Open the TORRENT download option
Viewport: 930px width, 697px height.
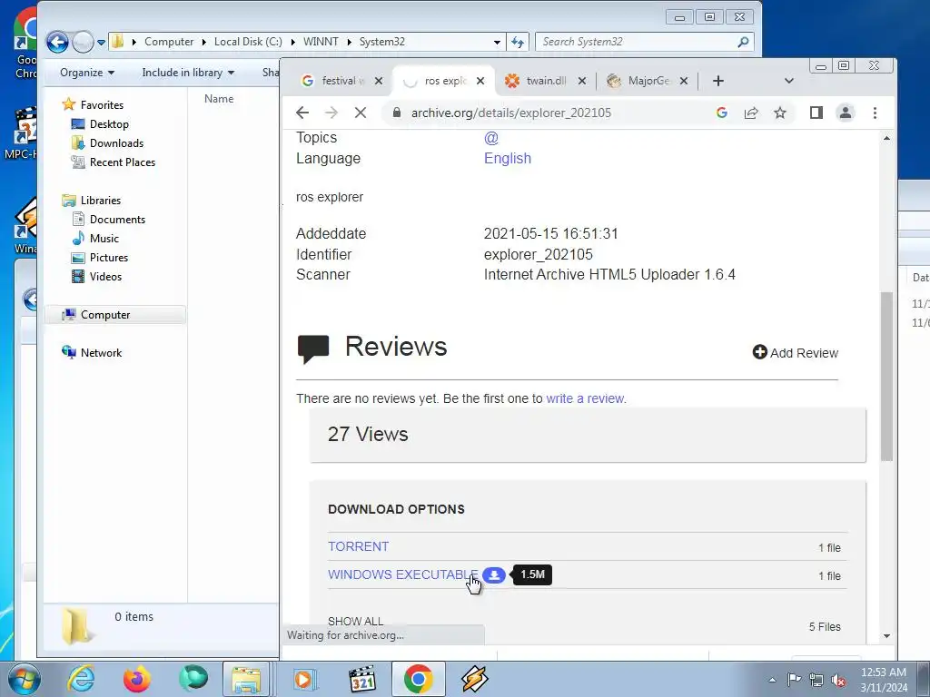point(358,546)
